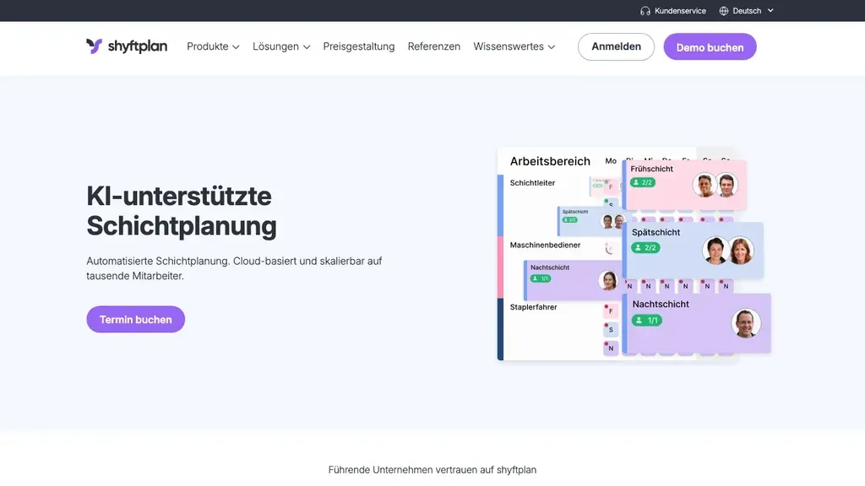
Task: Click the Staplerfahrer N shift tile
Action: point(611,348)
